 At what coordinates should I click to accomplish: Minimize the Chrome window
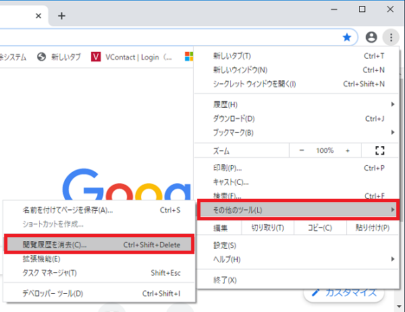point(334,9)
